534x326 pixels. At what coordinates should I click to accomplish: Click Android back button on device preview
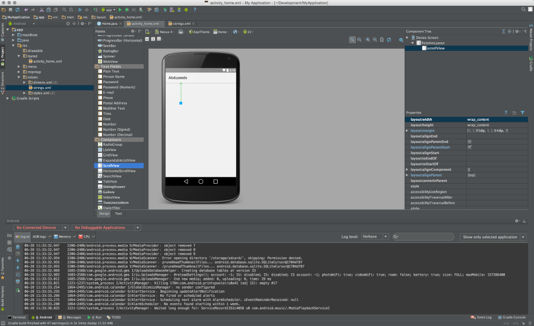(x=186, y=182)
